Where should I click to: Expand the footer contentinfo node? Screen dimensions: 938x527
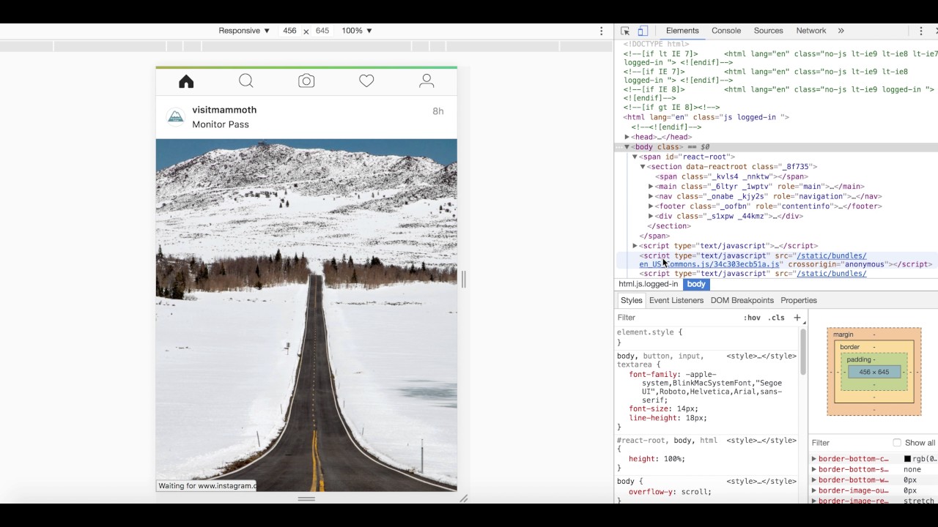pos(651,206)
